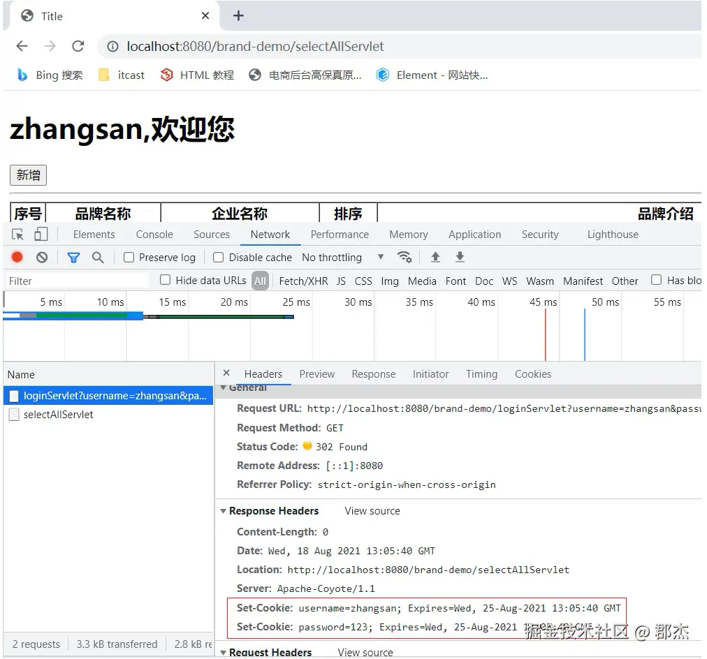
Task: Open network search magnifier
Action: click(x=97, y=257)
